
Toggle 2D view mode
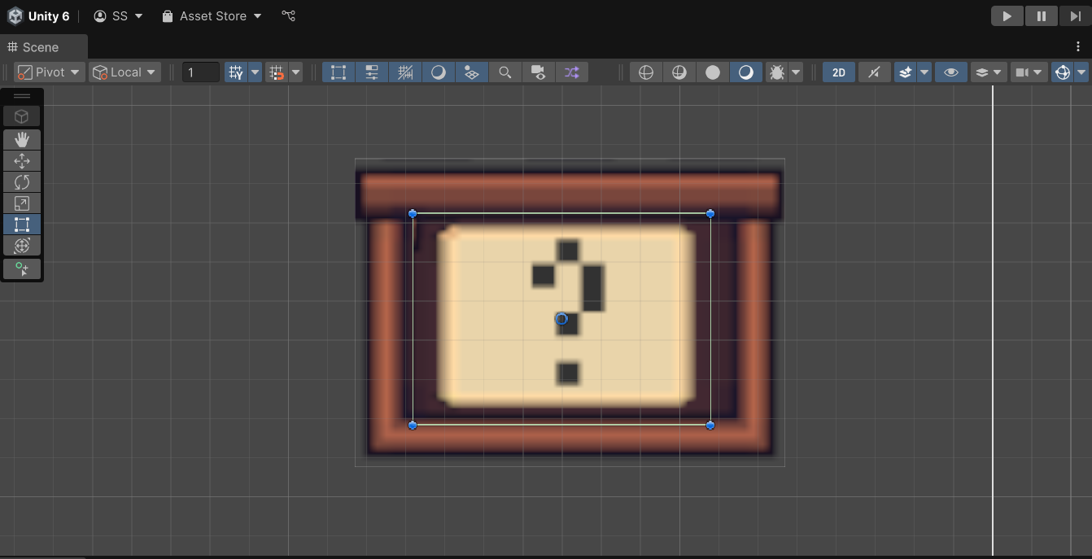839,72
